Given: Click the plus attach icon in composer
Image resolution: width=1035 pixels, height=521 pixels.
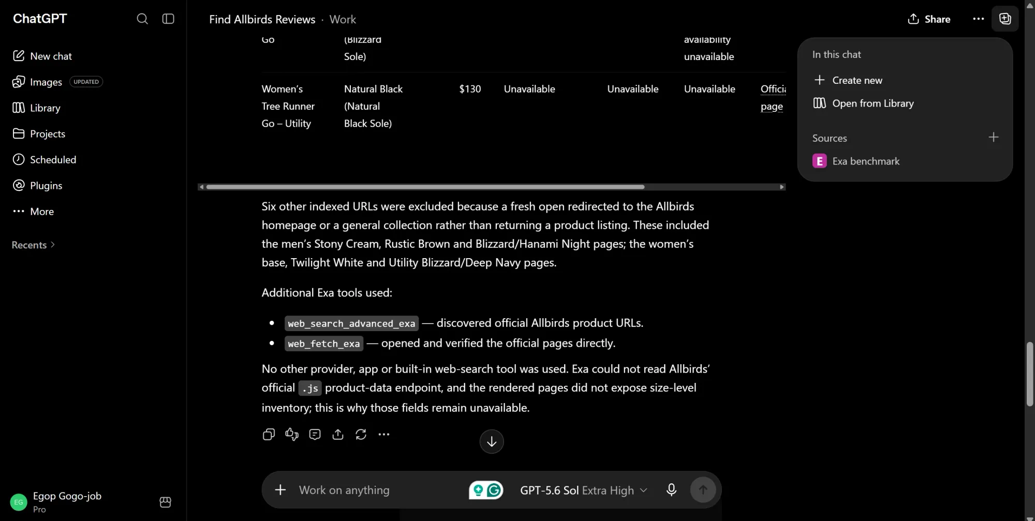Looking at the screenshot, I should [280, 490].
